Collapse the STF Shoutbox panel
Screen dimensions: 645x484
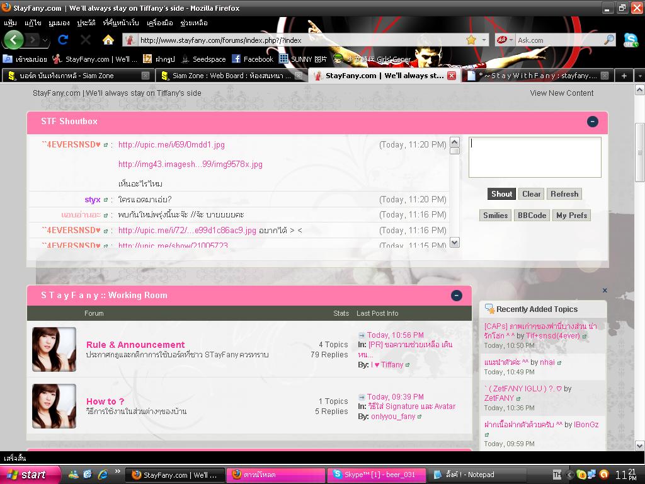pyautogui.click(x=592, y=122)
